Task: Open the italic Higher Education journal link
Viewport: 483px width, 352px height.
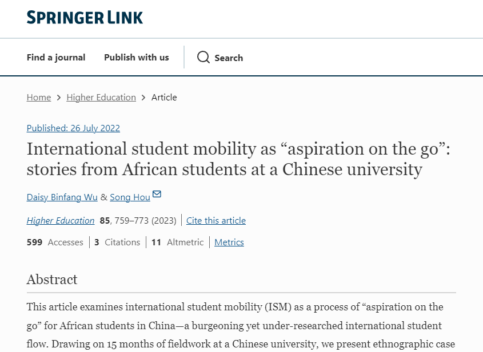Action: [61, 220]
